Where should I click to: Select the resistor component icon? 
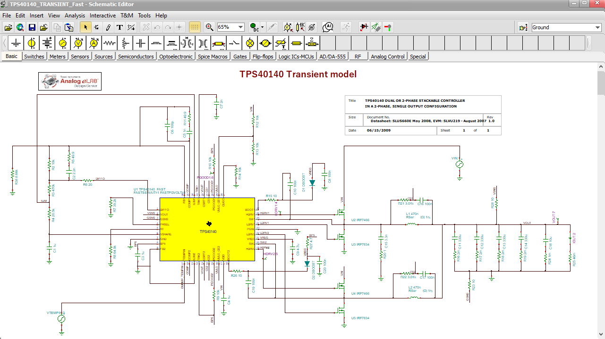tap(110, 43)
